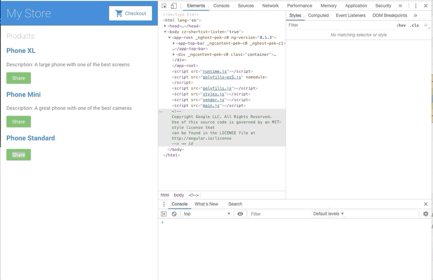
Task: Open polyfills-es5.js script link
Action: pos(222,77)
